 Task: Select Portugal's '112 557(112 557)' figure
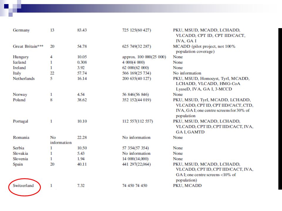pos(137,121)
